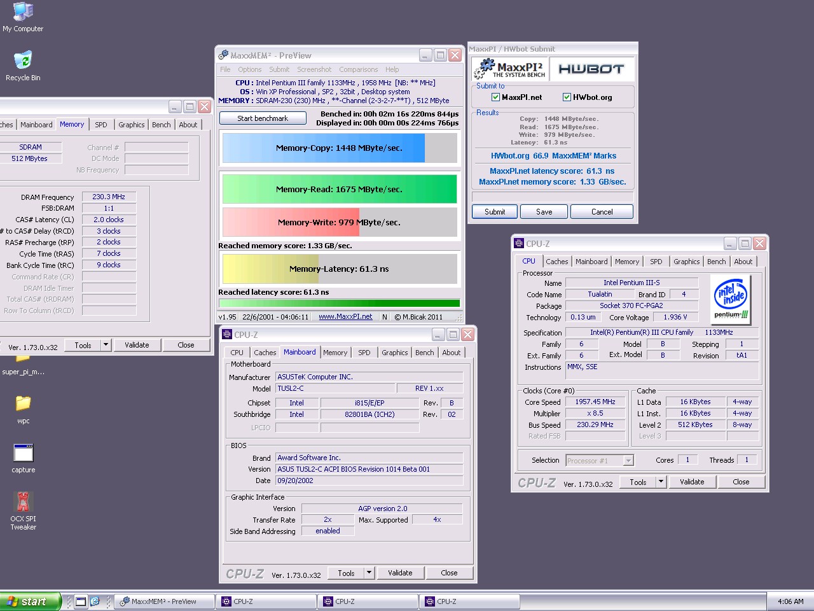
Task: Click Save in MaxxPI HWbot Submit dialog
Action: coord(544,212)
